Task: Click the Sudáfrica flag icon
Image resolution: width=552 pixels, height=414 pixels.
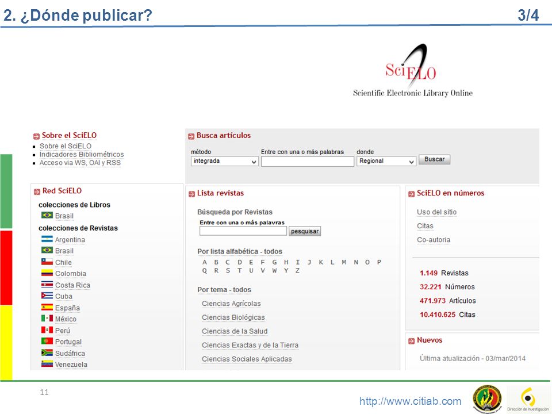Action: click(47, 352)
